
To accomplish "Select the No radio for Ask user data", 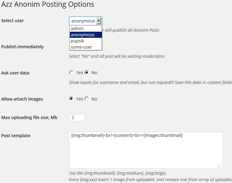I will 87,73.
